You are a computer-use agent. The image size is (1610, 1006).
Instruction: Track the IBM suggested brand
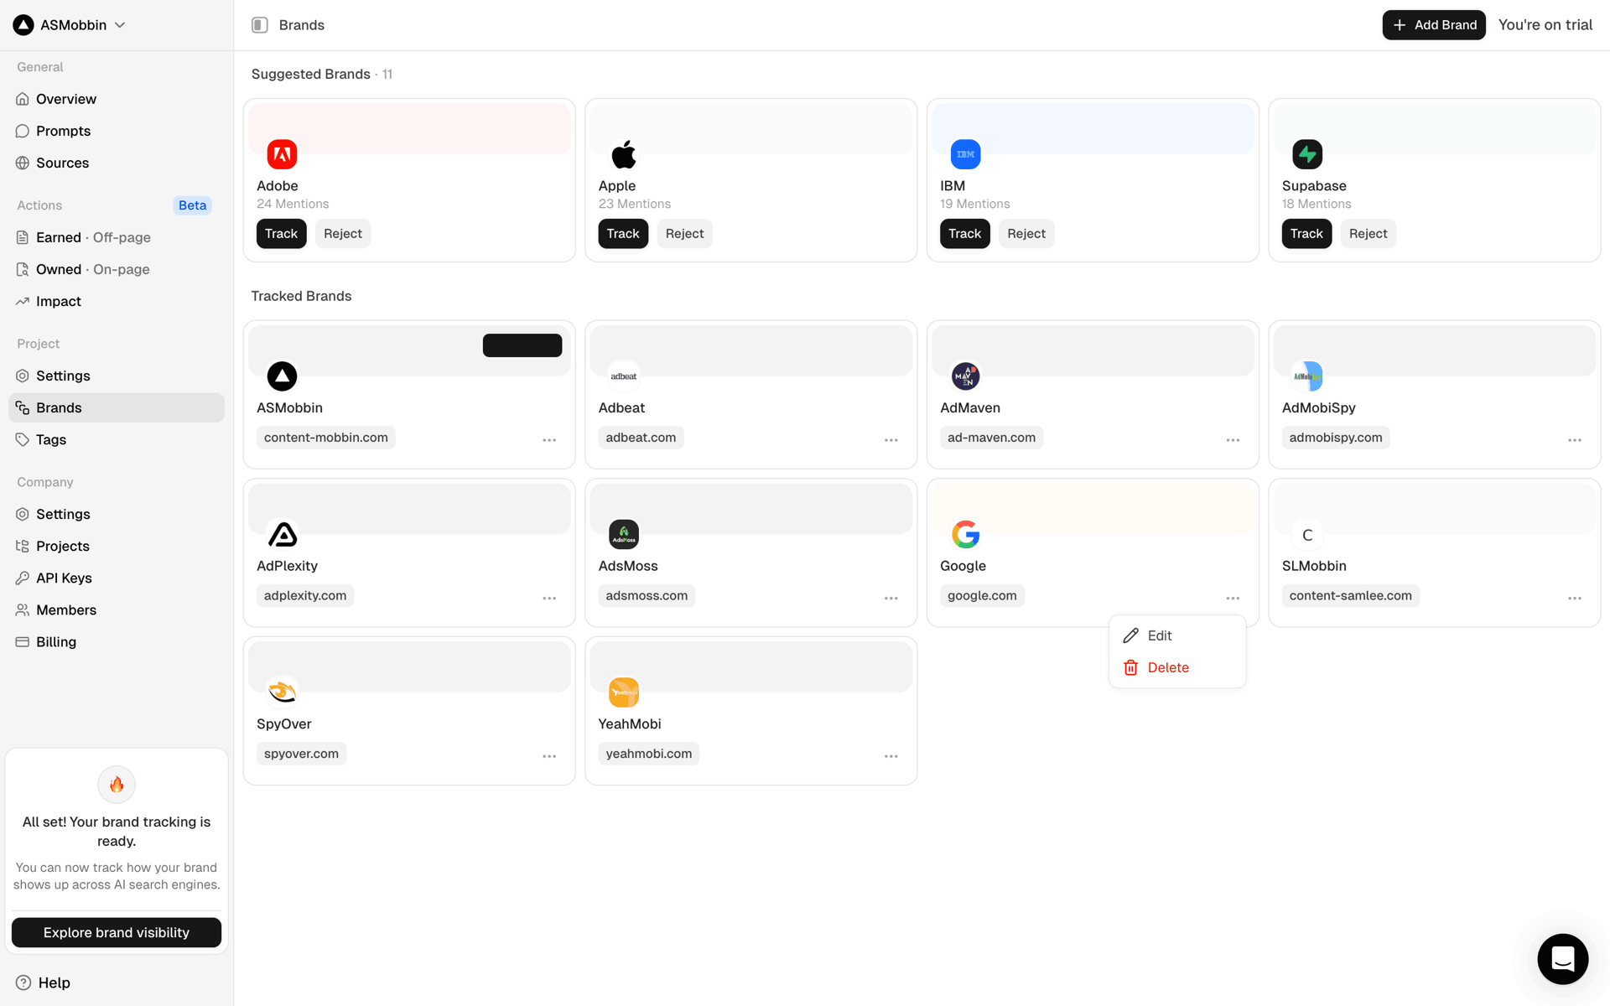pos(964,234)
